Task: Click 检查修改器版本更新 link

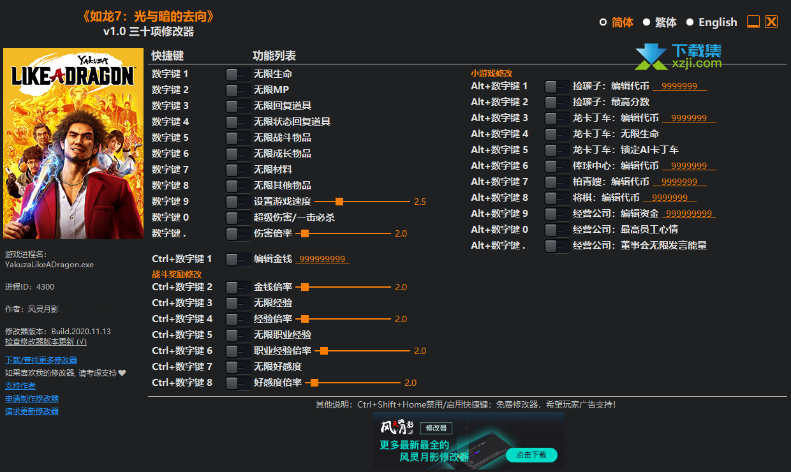Action: 46,342
